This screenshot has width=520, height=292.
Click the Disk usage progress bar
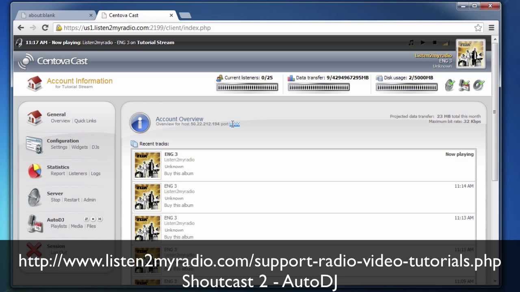[407, 87]
